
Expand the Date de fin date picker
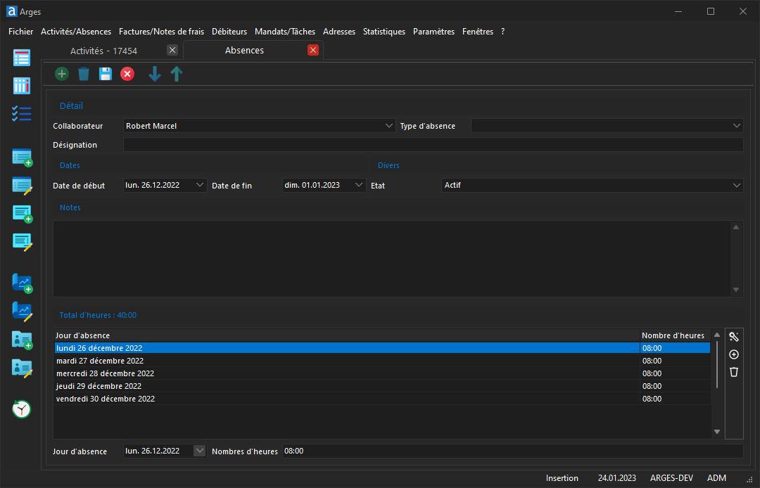[359, 185]
